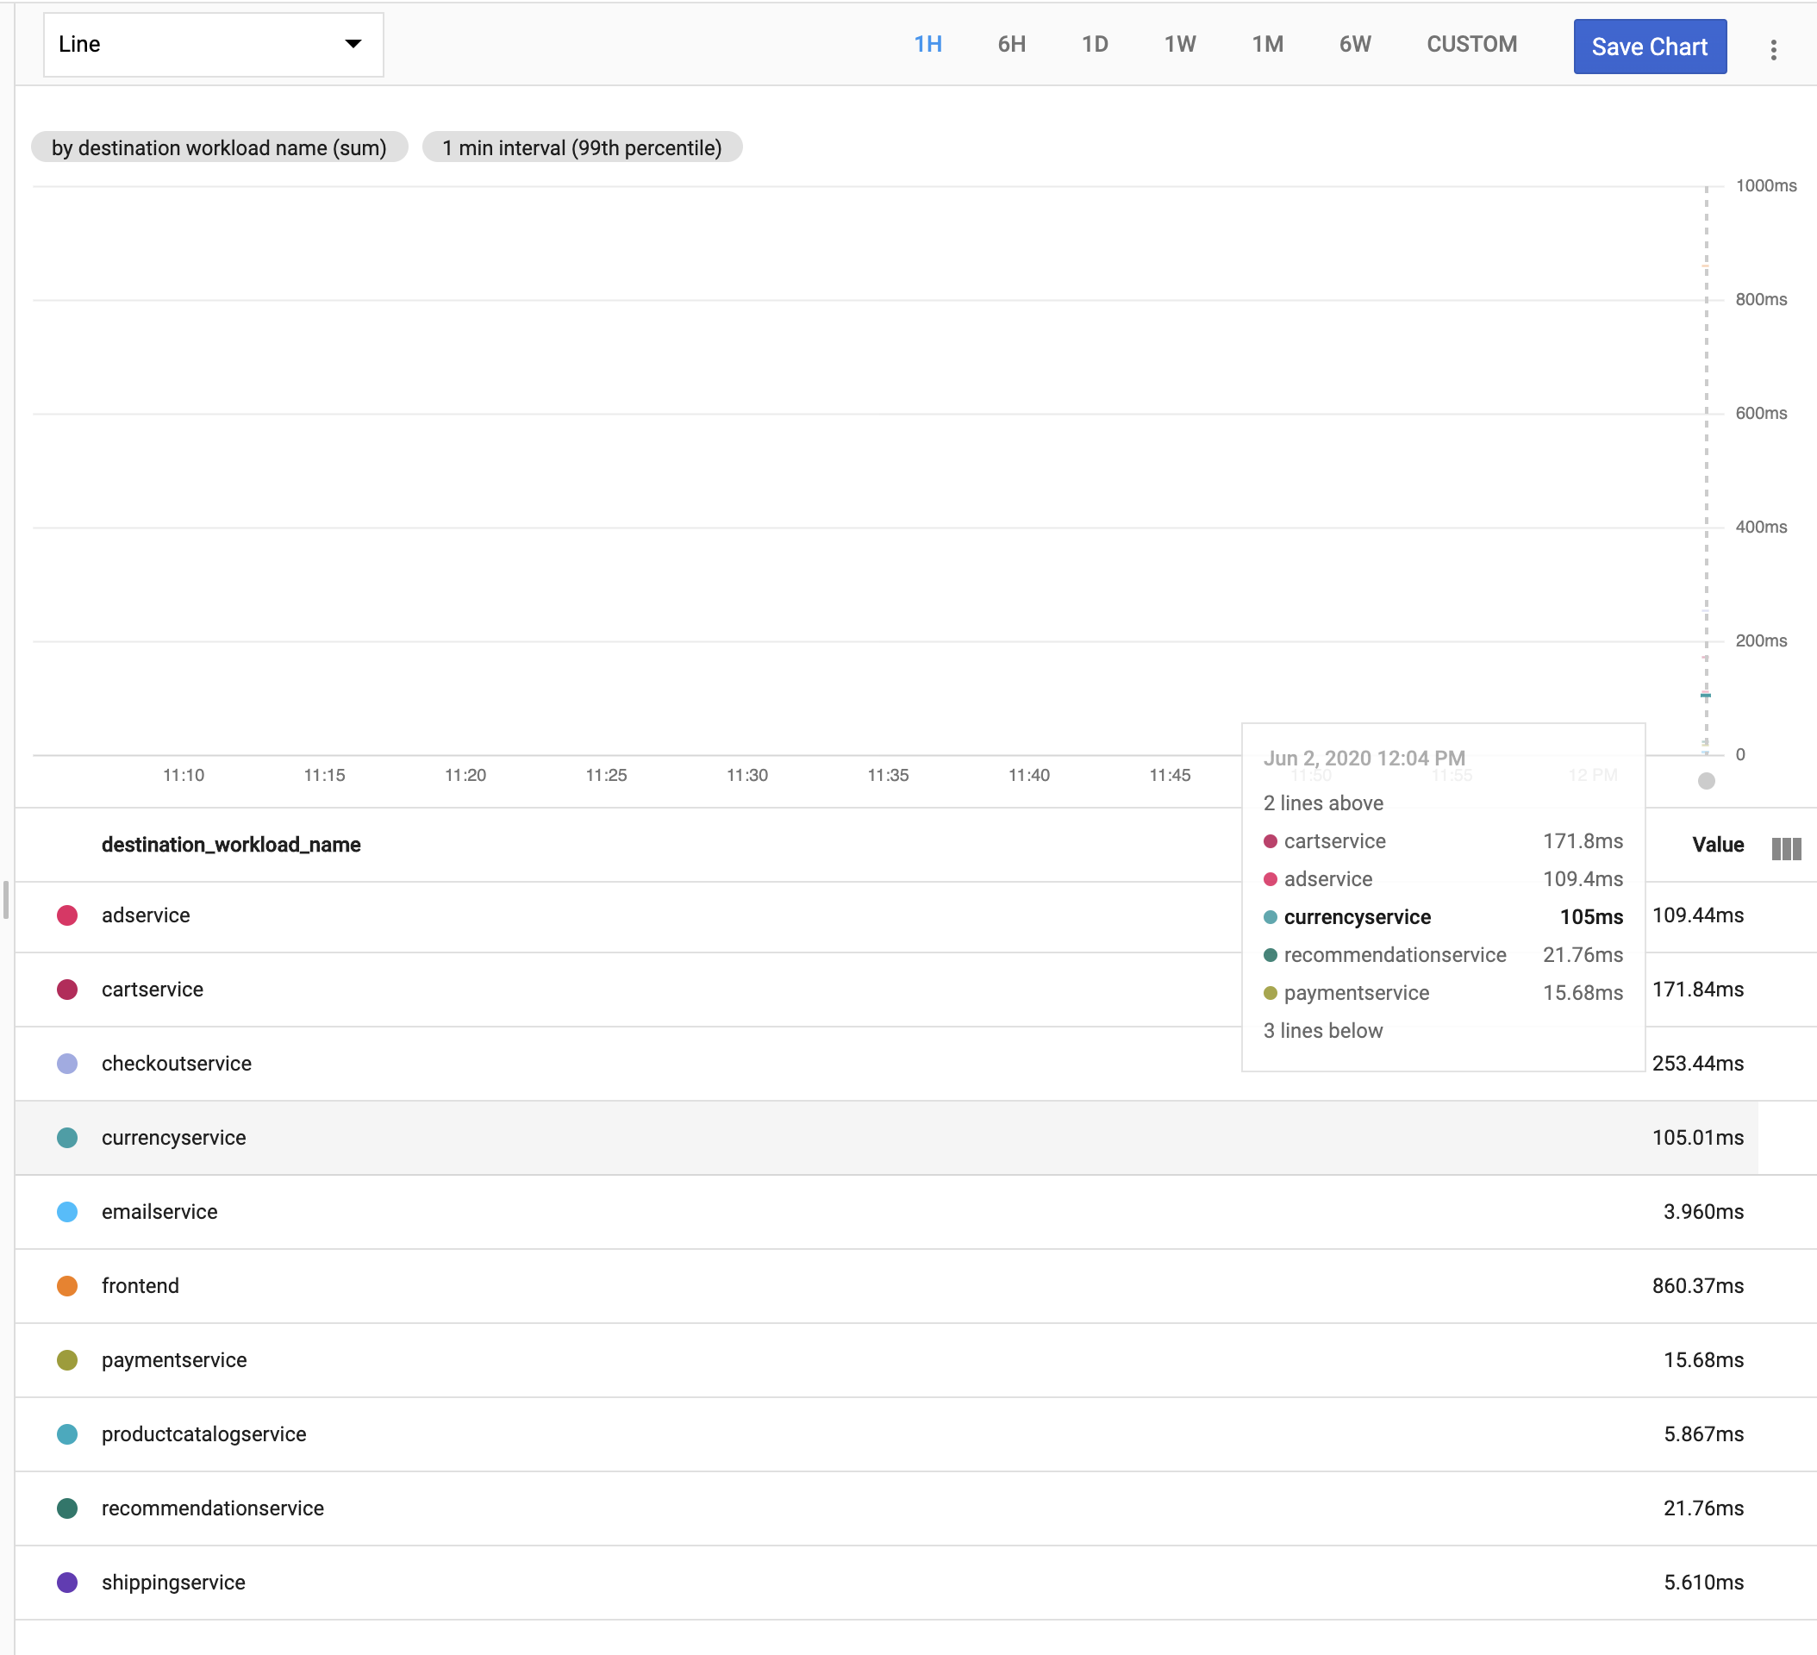Click the frontend legend color dot
This screenshot has height=1655, width=1817.
67,1285
